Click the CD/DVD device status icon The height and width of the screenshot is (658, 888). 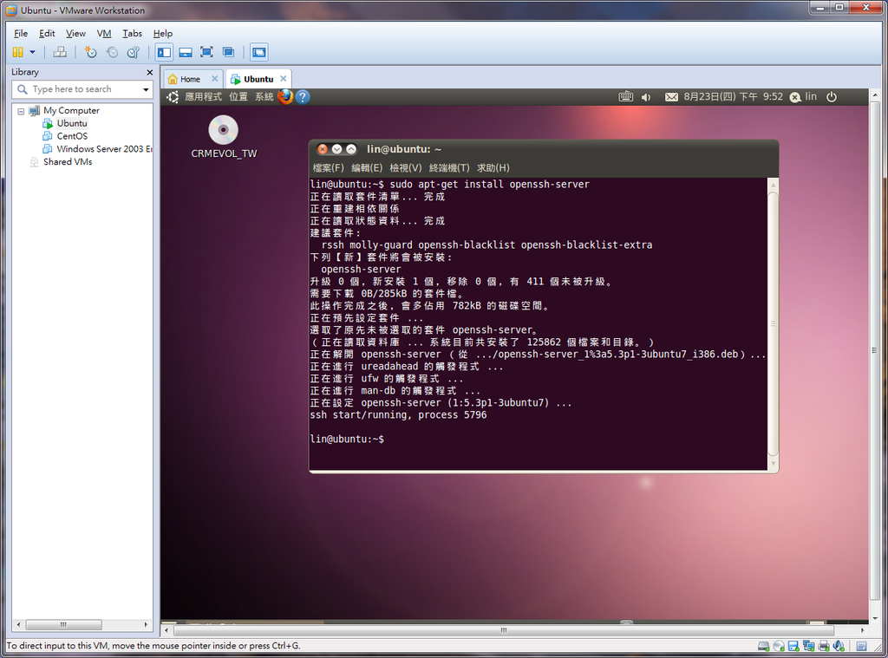(x=779, y=646)
